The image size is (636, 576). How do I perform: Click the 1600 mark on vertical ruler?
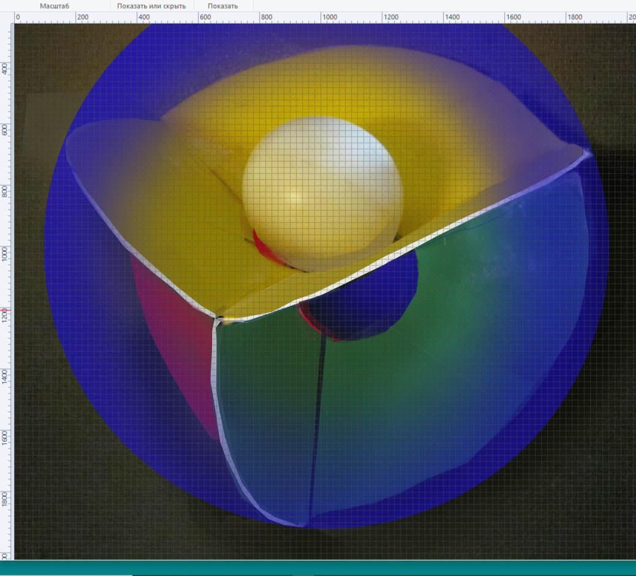coord(4,438)
